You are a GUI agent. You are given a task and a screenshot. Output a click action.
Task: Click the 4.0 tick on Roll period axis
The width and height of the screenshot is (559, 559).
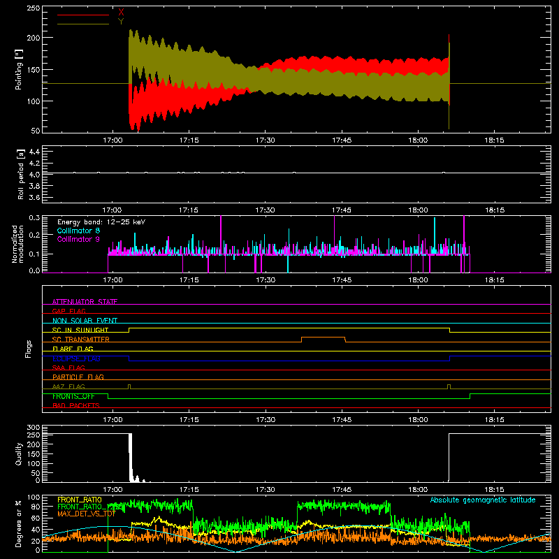pyautogui.click(x=34, y=175)
